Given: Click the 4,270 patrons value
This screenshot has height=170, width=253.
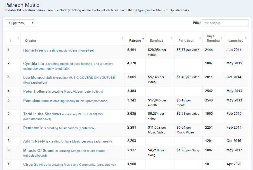Looking at the screenshot, I should [132, 63].
